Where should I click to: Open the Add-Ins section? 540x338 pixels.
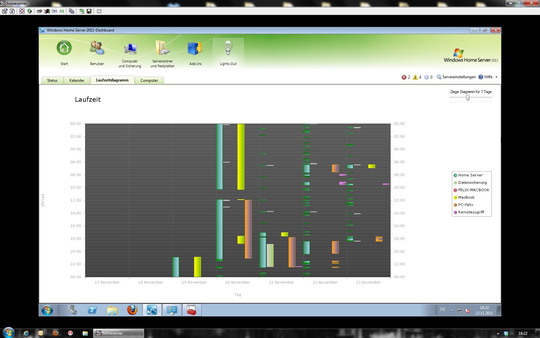click(195, 53)
